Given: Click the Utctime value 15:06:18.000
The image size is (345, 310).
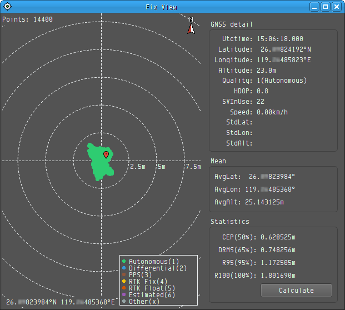Looking at the screenshot, I should coord(280,39).
